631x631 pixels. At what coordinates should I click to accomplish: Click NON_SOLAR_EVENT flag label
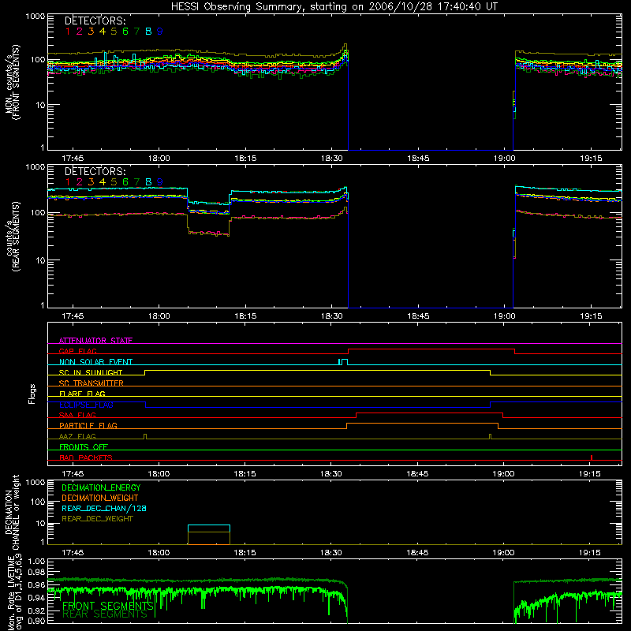95,362
